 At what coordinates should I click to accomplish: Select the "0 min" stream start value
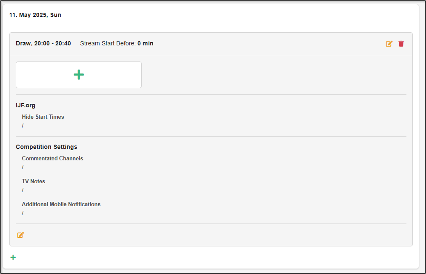[146, 43]
